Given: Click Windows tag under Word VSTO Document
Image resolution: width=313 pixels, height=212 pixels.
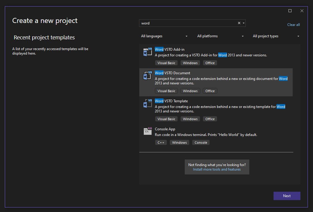Looking at the screenshot, I should (x=190, y=91).
